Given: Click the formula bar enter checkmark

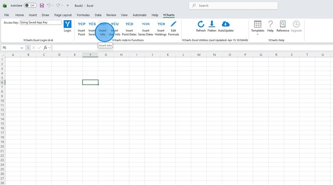Looking at the screenshot, I should click(39, 48).
